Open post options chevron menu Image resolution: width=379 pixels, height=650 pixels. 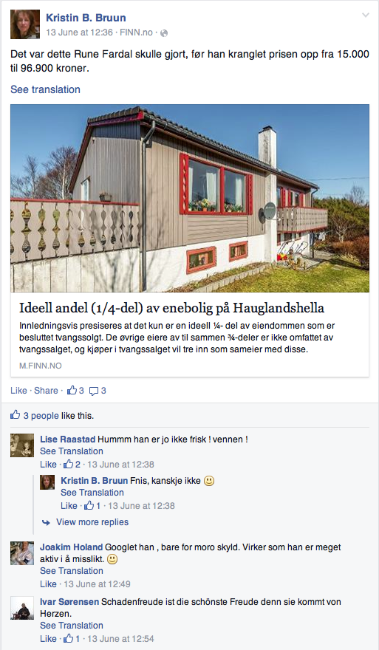click(365, 16)
